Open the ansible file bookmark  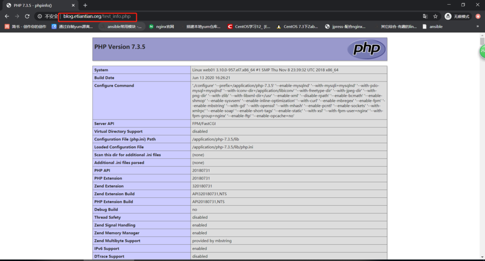(x=432, y=27)
